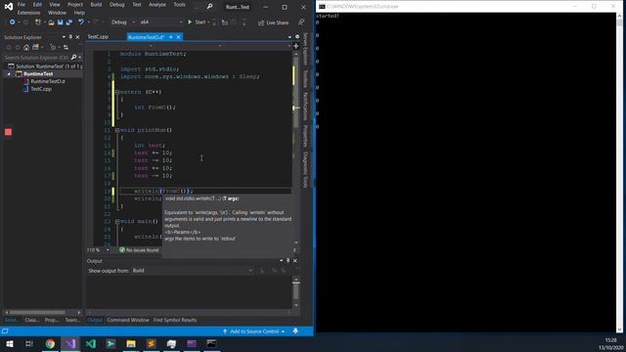This screenshot has height=352, width=626.
Task: Open the Debug menu
Action: 117,4
